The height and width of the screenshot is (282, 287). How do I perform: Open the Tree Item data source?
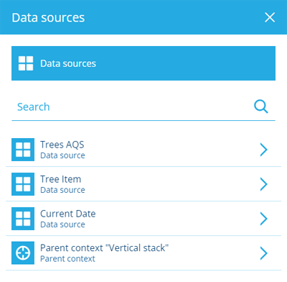[143, 184]
